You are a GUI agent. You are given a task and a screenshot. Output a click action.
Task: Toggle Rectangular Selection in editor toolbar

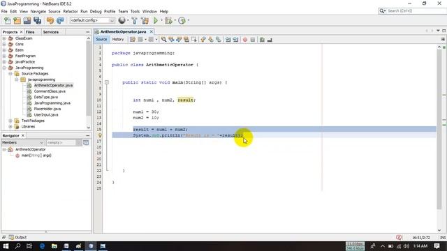point(194,40)
